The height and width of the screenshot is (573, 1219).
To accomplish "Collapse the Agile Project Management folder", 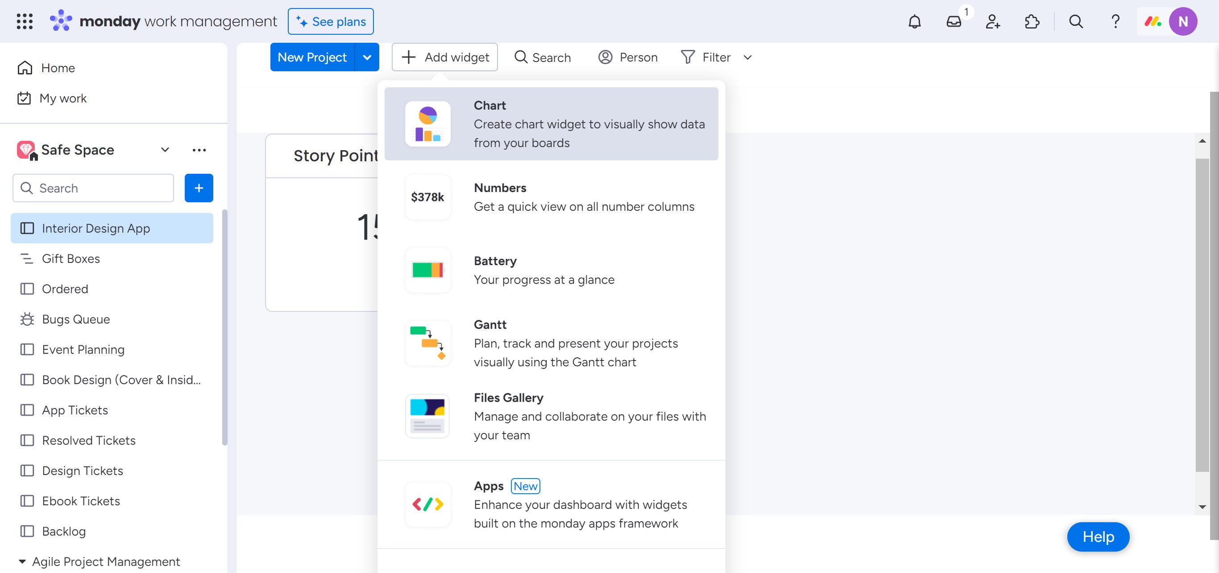I will point(22,562).
